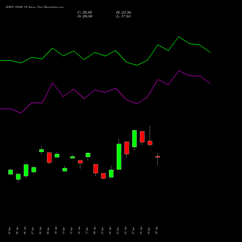
Task: Click the red candle on 09 Apr
Action: [49, 157]
